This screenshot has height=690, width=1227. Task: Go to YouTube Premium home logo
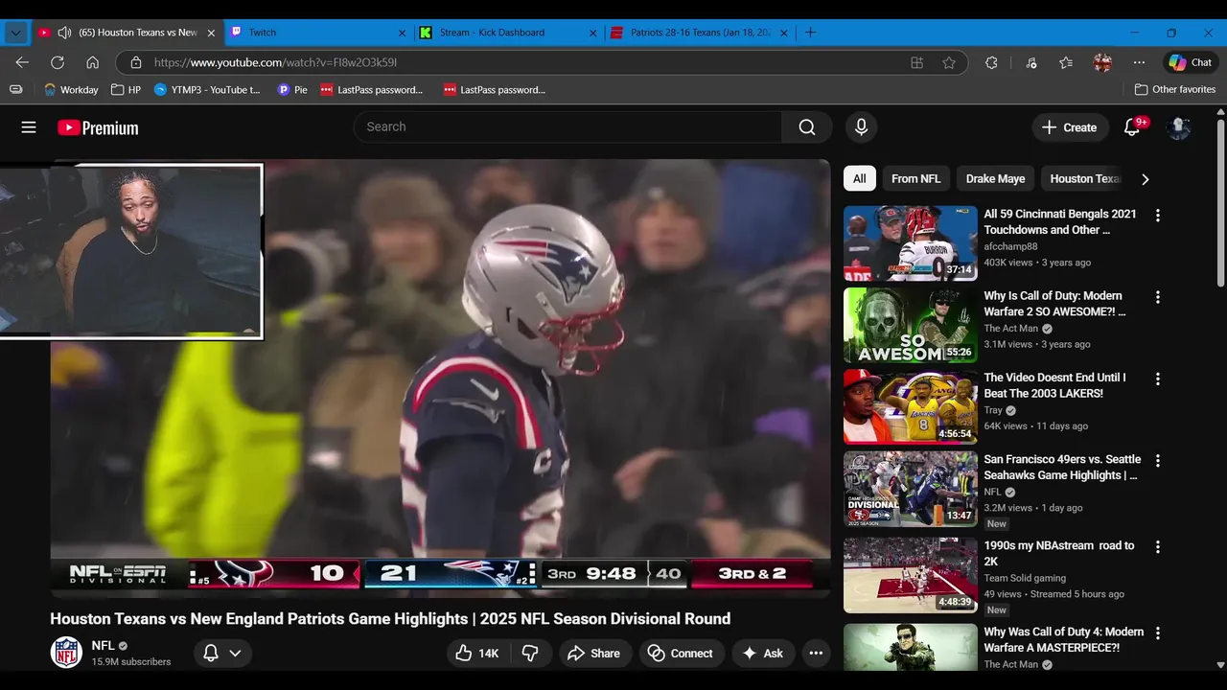pyautogui.click(x=98, y=127)
